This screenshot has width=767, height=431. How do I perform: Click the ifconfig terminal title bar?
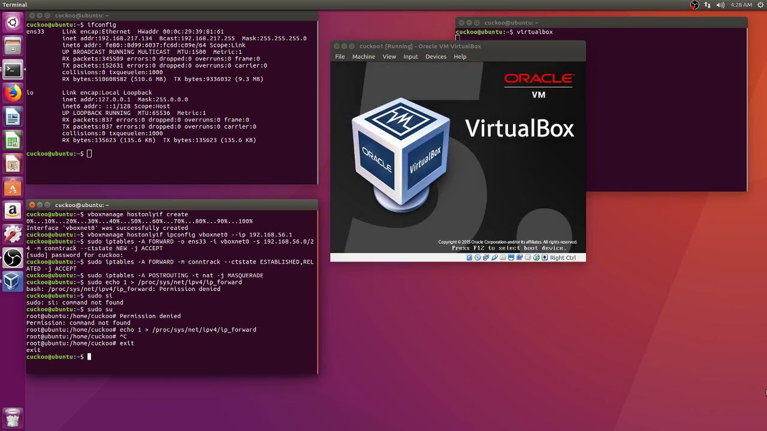coord(172,16)
